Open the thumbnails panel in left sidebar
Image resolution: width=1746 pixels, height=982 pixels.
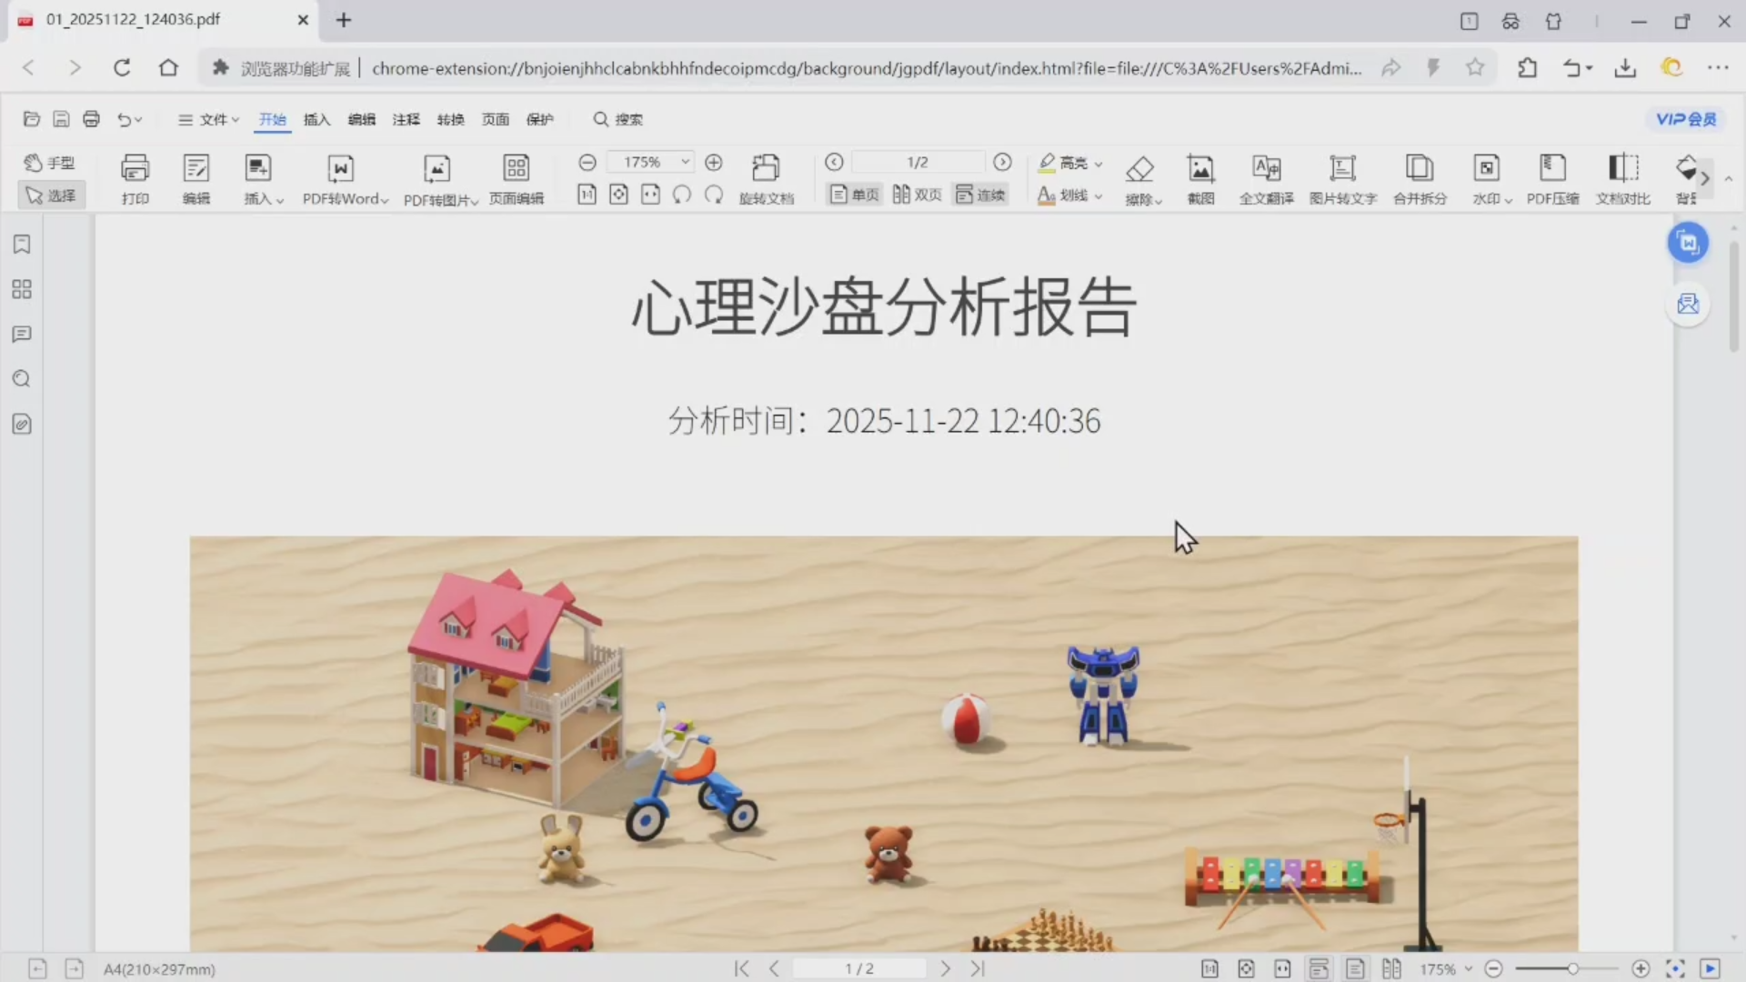(22, 289)
